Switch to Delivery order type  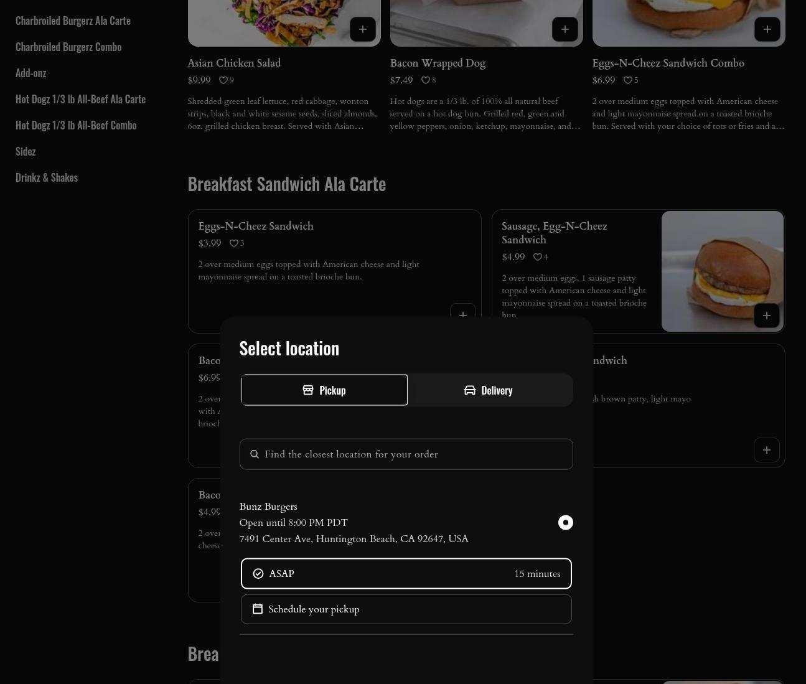tap(489, 390)
